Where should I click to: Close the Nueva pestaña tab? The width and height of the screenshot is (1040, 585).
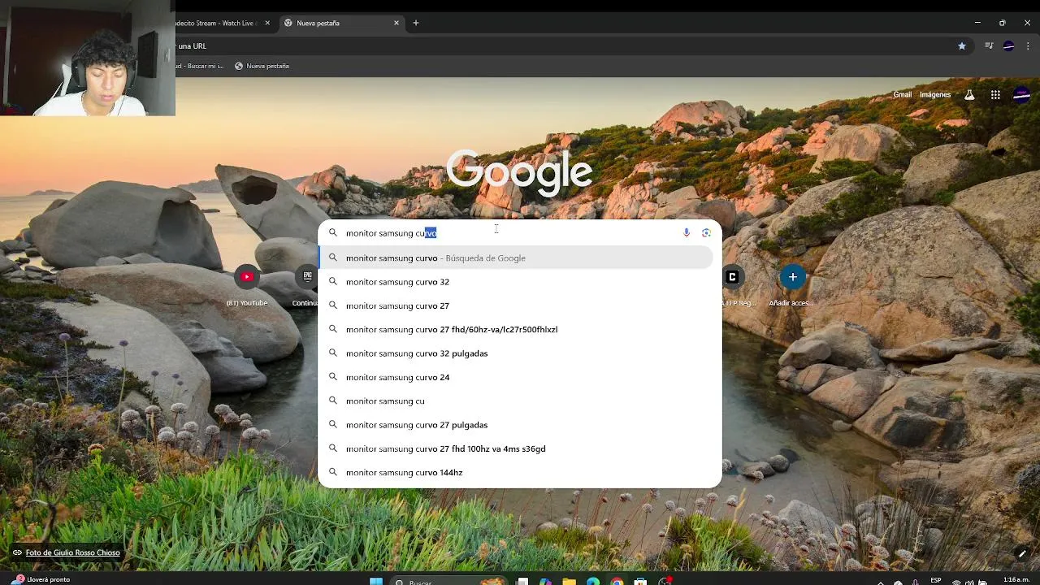[396, 23]
